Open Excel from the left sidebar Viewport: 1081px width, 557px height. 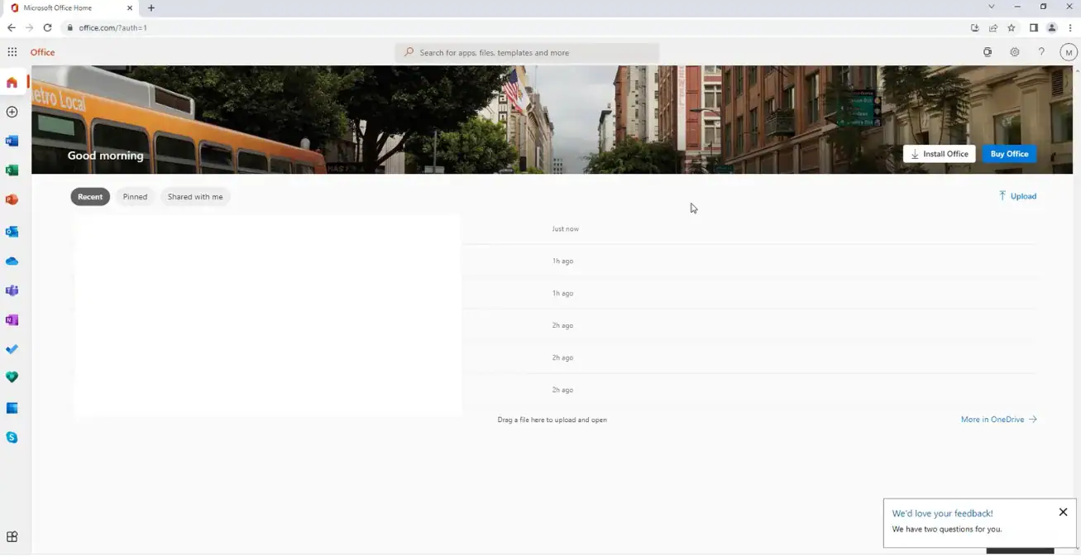click(12, 170)
